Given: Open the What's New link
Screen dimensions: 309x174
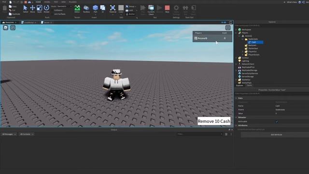Looking at the screenshot, I should (292, 2).
